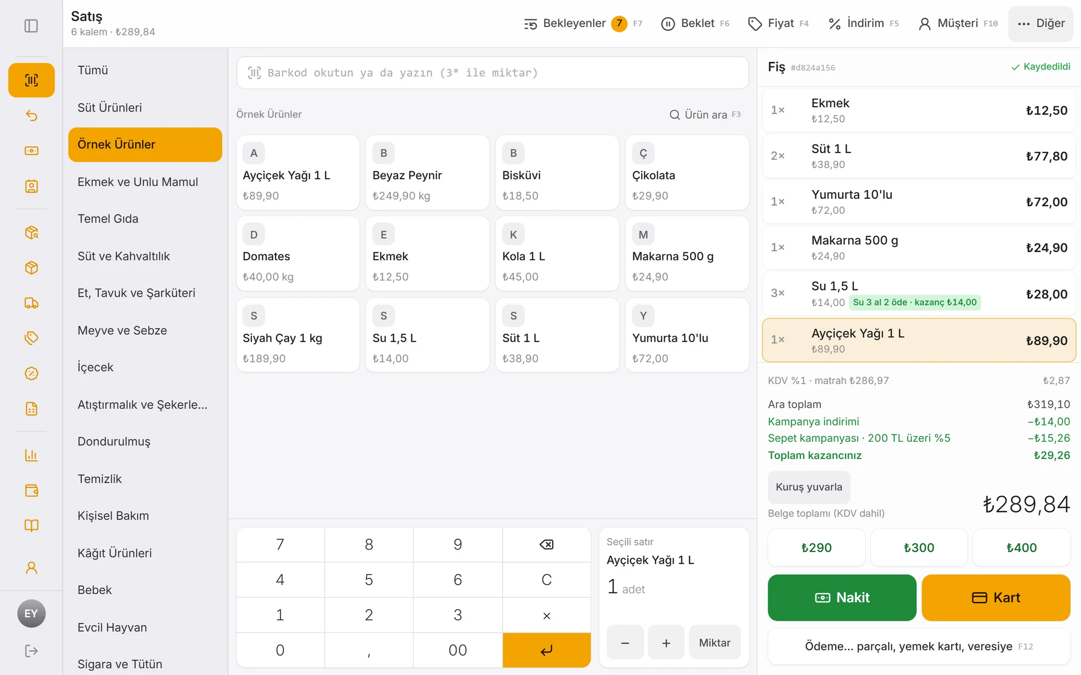Click the logout icon at sidebar bottom
The image size is (1081, 675).
(31, 651)
